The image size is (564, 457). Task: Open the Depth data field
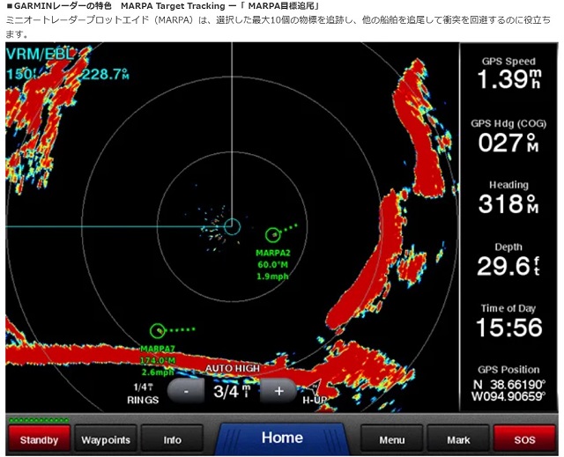[508, 259]
